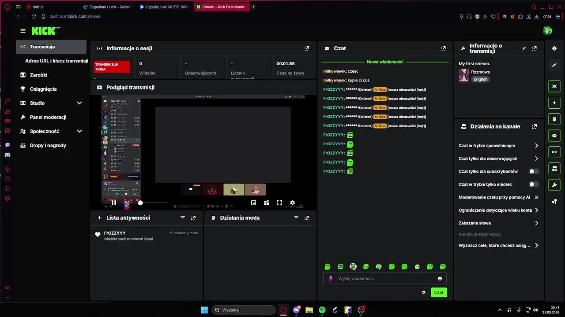Viewport: 565px width, 317px height.
Task: Open the user avatar menu
Action: 547,31
